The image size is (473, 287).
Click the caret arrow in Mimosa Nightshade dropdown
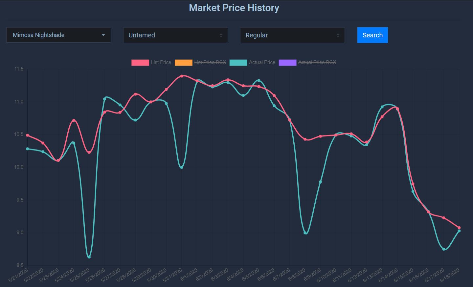click(103, 35)
